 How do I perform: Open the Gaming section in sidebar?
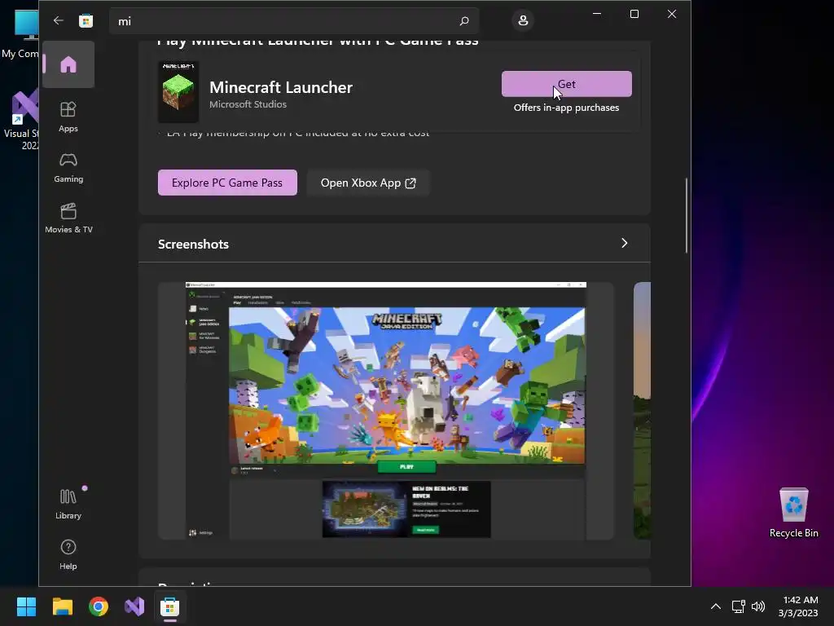point(68,168)
